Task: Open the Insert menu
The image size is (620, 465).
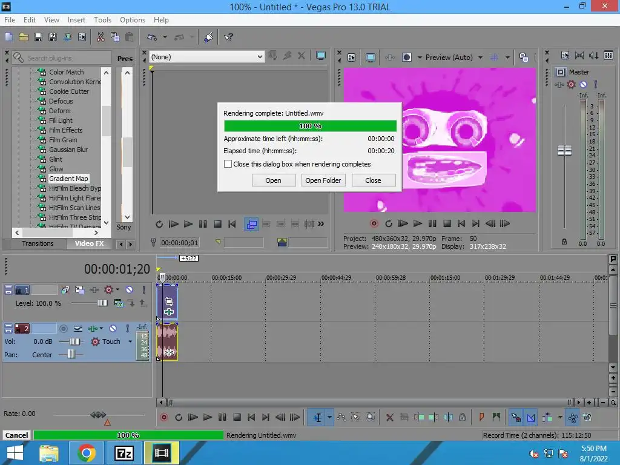Action: (76, 20)
